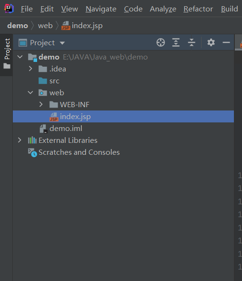Expand the .idea folder chevron

point(30,69)
